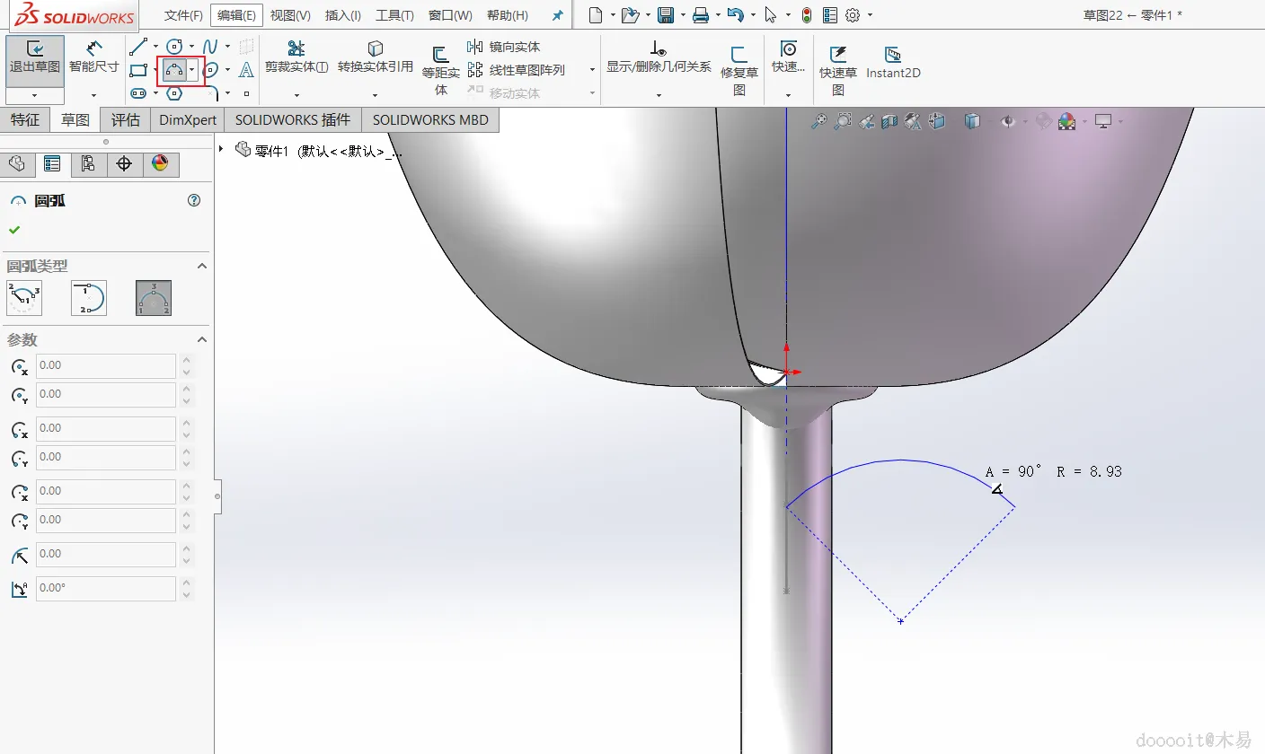Confirm the arc with green checkmark
Viewport: 1265px width, 754px height.
tap(14, 231)
